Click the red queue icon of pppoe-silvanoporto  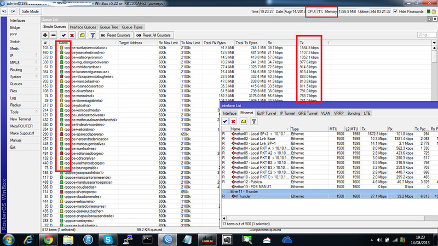coord(61,192)
